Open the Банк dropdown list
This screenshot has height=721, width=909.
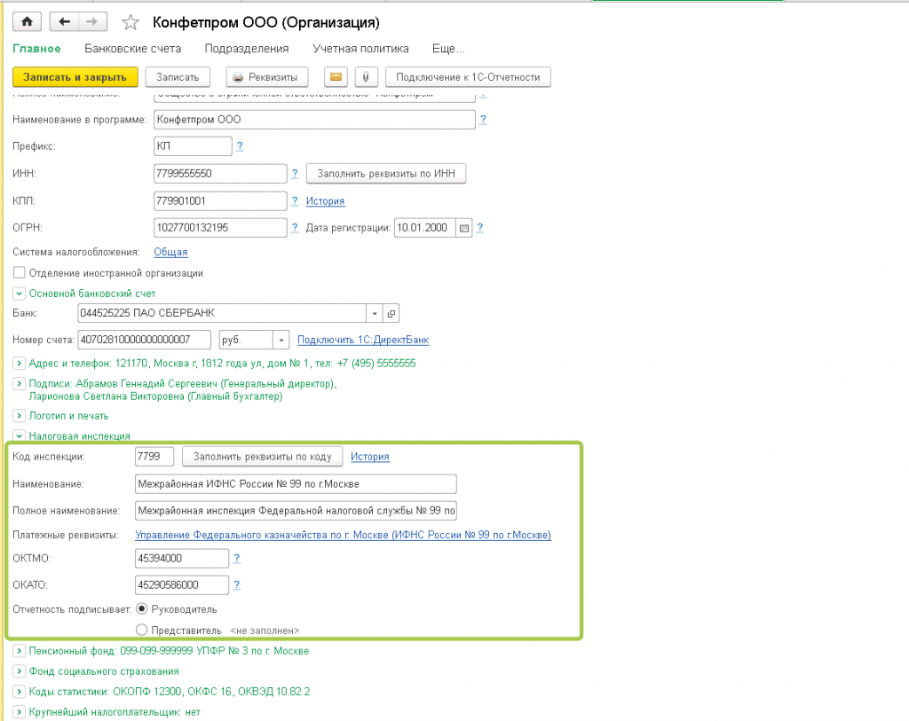pos(375,313)
